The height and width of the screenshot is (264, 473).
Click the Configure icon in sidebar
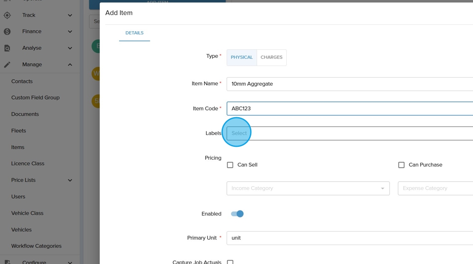pos(7,262)
